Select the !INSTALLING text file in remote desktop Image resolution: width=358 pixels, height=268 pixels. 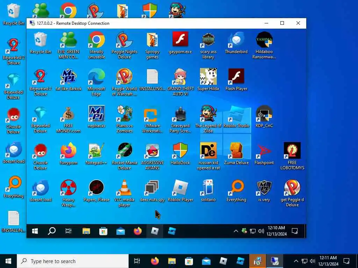[152, 76]
